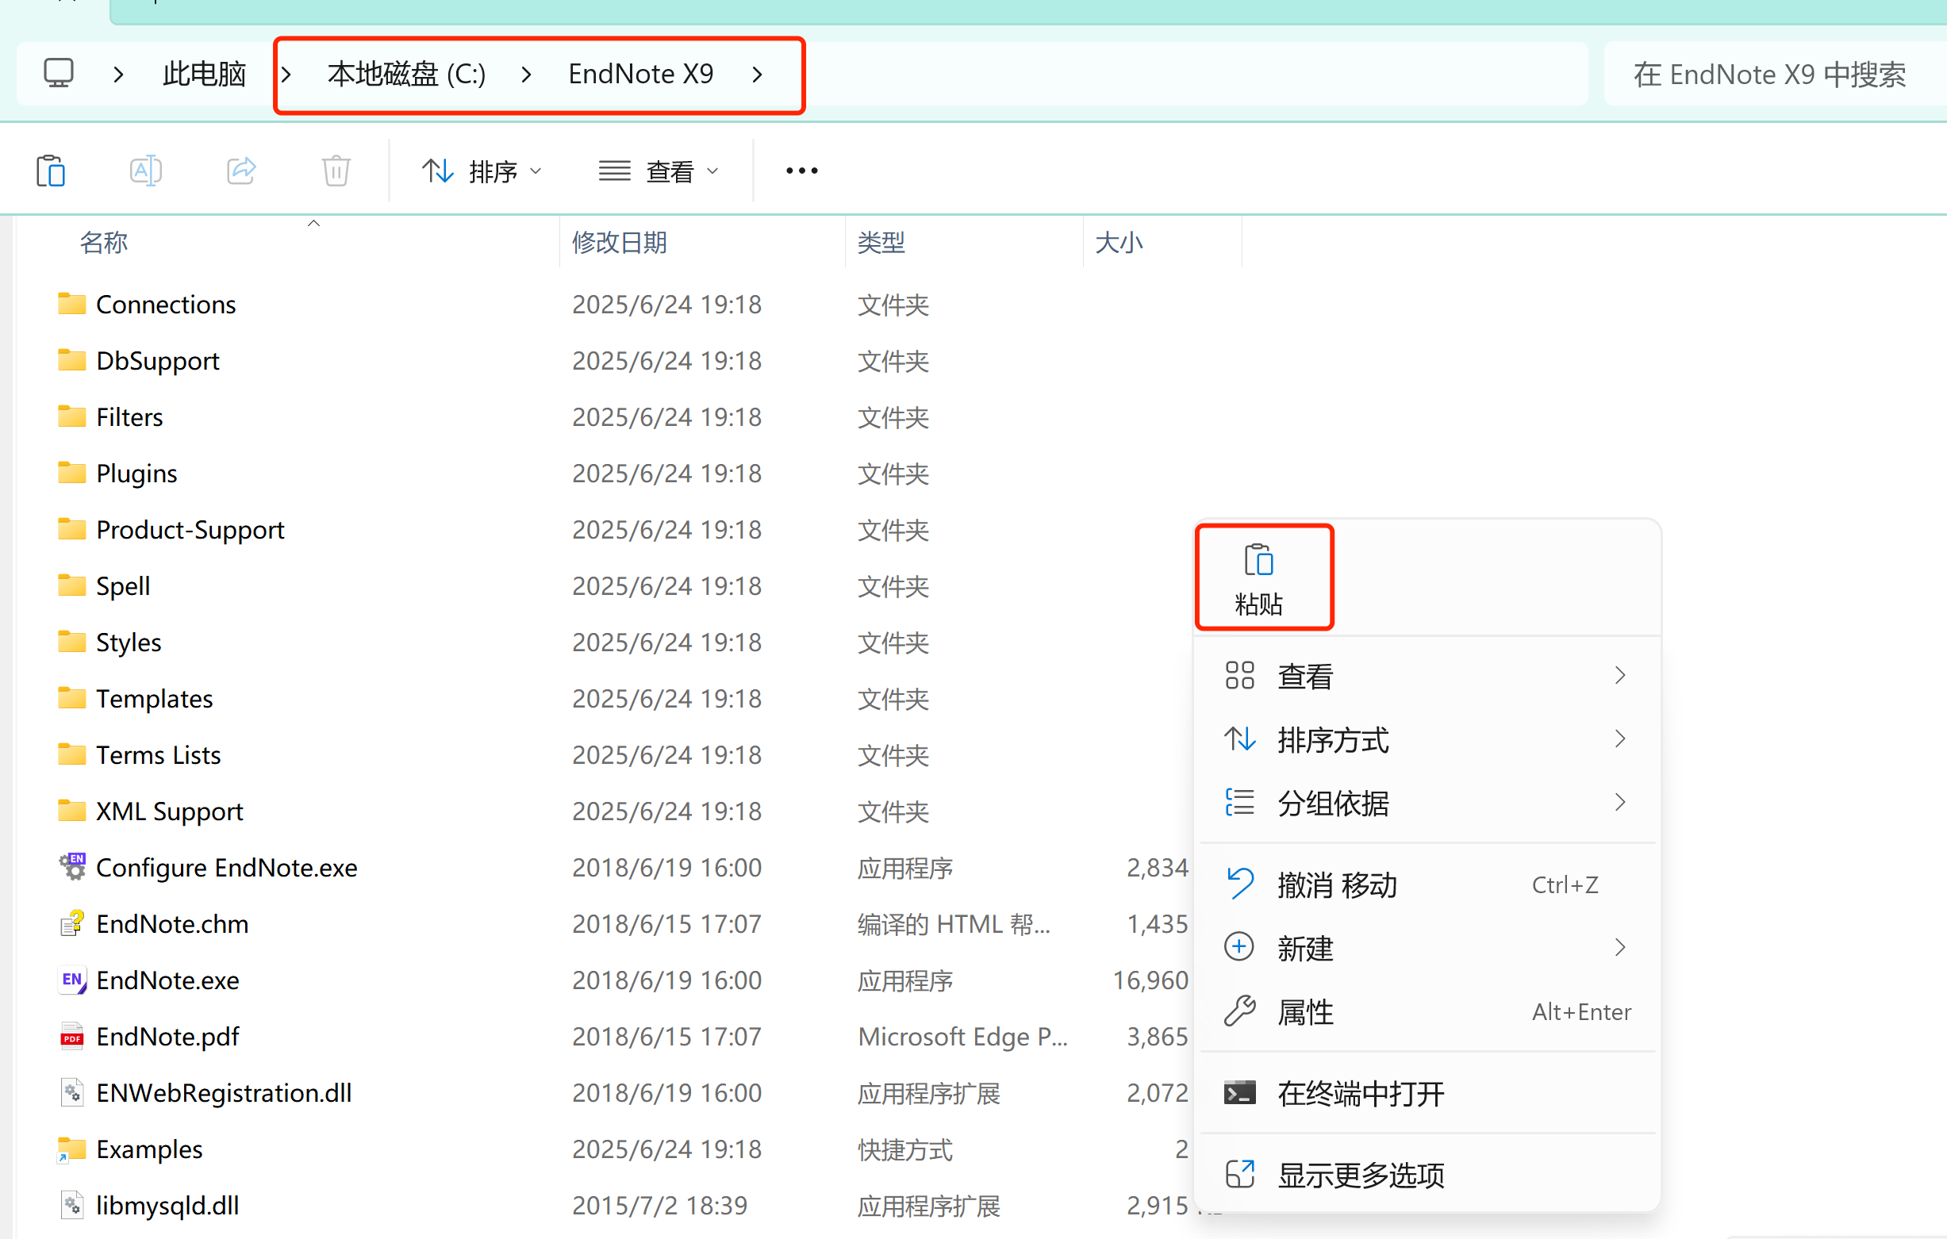Screen dimensions: 1947x1239
Task: Click the Share icon in the toolbar
Action: (x=241, y=170)
